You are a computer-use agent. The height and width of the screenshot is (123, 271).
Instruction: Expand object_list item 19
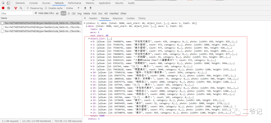click(91, 100)
